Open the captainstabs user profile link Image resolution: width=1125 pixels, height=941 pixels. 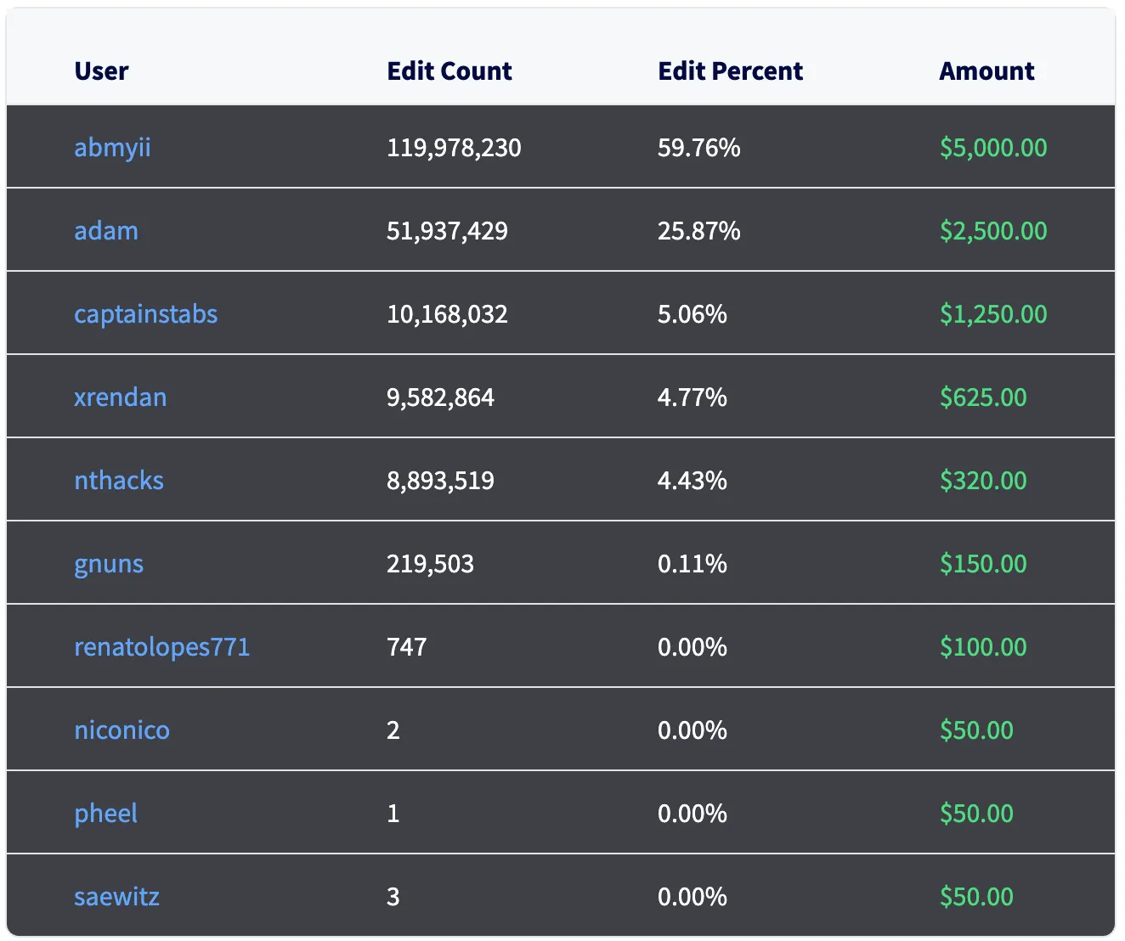point(145,313)
